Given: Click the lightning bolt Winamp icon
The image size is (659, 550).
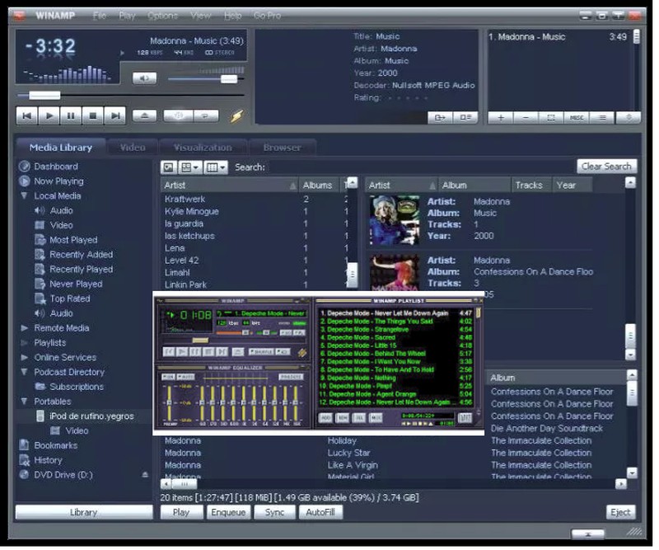Looking at the screenshot, I should tap(237, 116).
